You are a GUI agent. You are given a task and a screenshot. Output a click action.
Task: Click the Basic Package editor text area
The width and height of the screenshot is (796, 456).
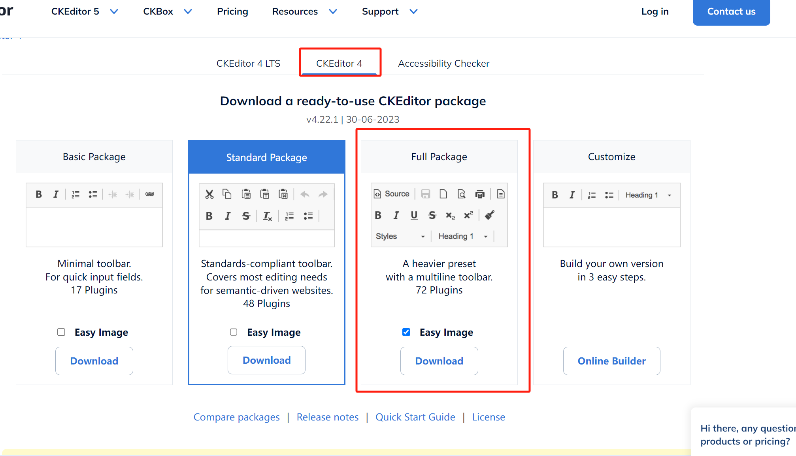94,227
